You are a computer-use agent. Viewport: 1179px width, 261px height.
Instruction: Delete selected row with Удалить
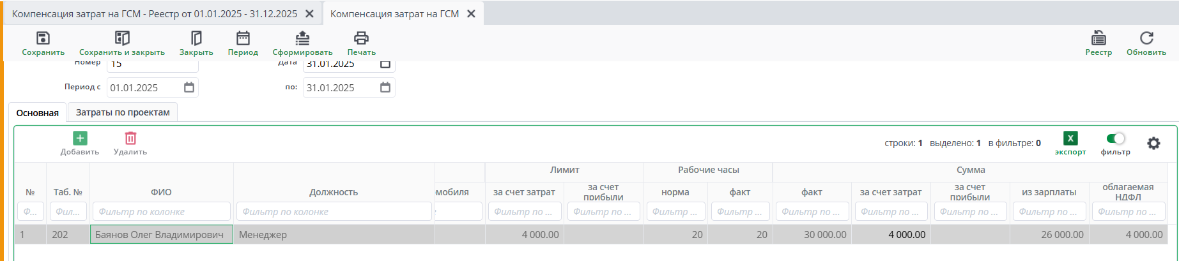point(130,138)
